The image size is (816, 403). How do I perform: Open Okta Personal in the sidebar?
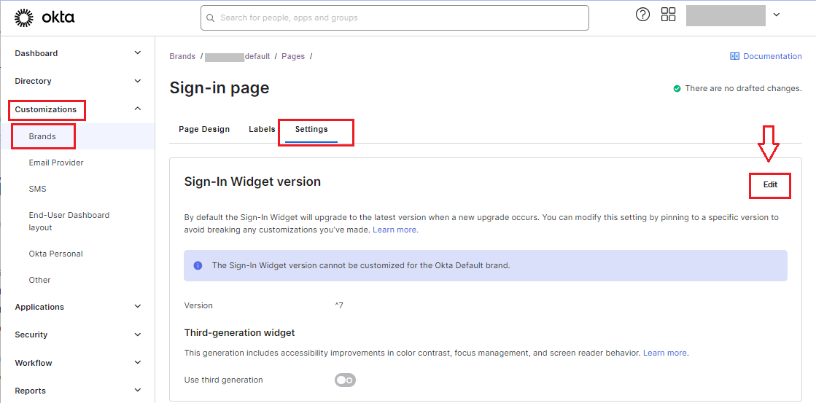pos(55,254)
